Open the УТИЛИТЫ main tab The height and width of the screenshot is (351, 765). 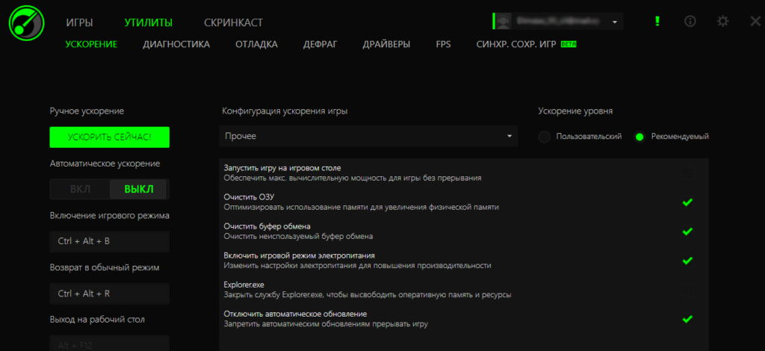149,22
